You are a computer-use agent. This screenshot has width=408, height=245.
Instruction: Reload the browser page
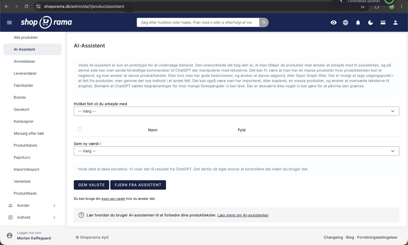tap(26, 6)
